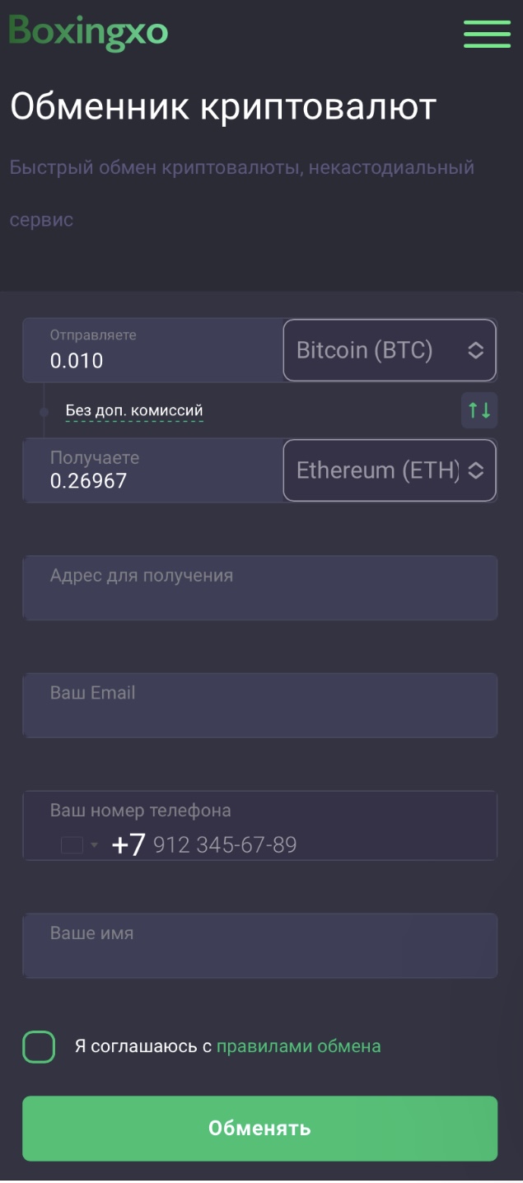Viewport: 523px width, 1183px height.
Task: Open the 'правилами обмена' link
Action: pyautogui.click(x=298, y=1046)
